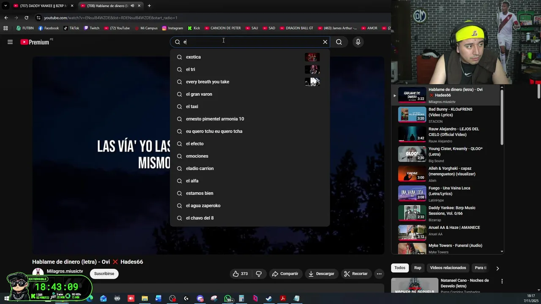Select suggestion 'eu quero tchu eu quero tcha'
The height and width of the screenshot is (304, 541).
pos(250,131)
